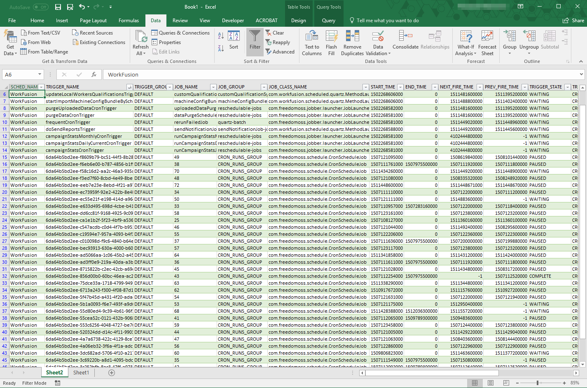The width and height of the screenshot is (587, 388).
Task: Click the zoom slider handle
Action: pyautogui.click(x=537, y=383)
